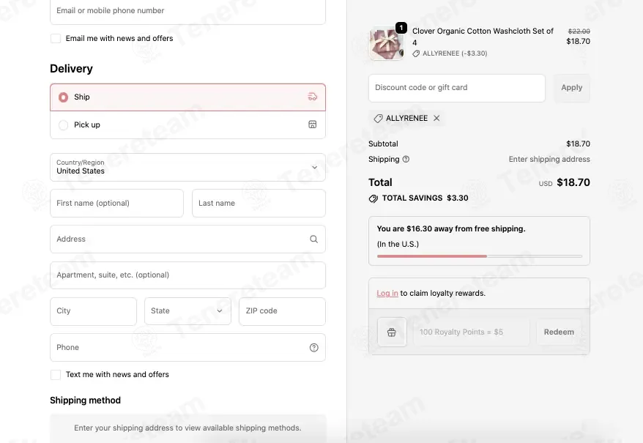Expand the State dropdown

pyautogui.click(x=187, y=311)
